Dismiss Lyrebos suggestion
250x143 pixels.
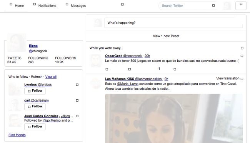pos(77,85)
